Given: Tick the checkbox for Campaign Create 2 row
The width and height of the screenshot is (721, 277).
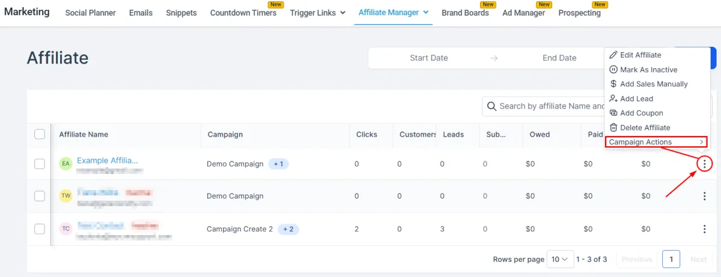Looking at the screenshot, I should 40,229.
